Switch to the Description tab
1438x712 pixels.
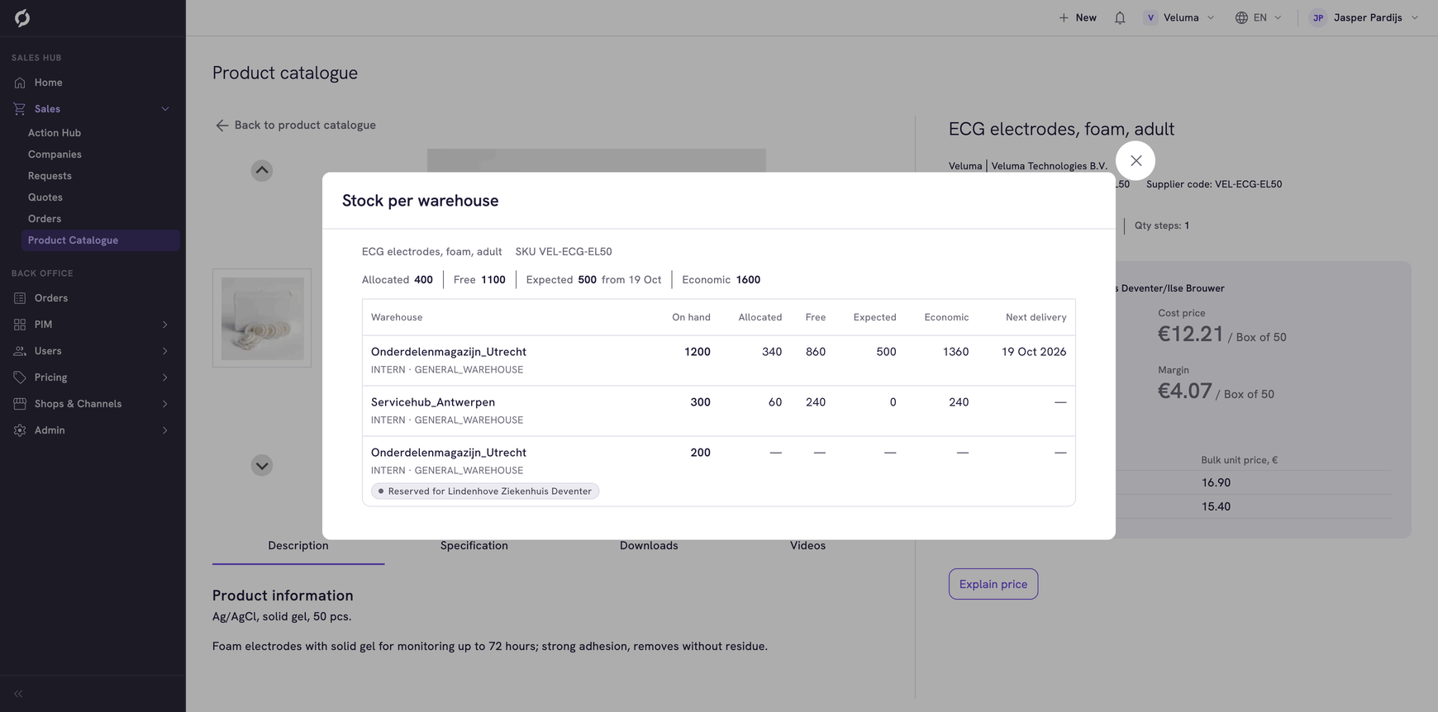(x=298, y=546)
